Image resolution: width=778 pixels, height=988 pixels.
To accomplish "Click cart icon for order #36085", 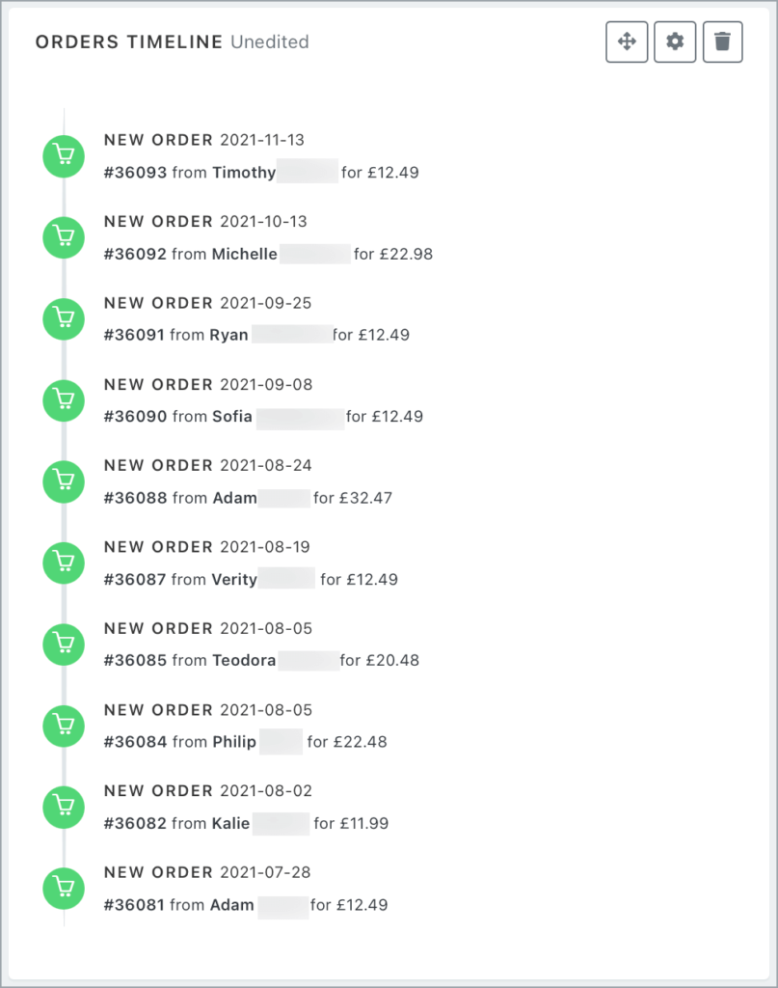I will click(65, 645).
